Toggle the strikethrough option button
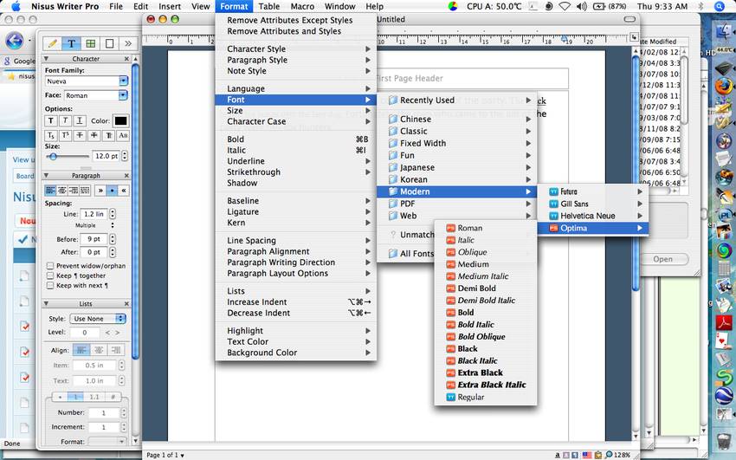The width and height of the screenshot is (736, 460). (80, 136)
